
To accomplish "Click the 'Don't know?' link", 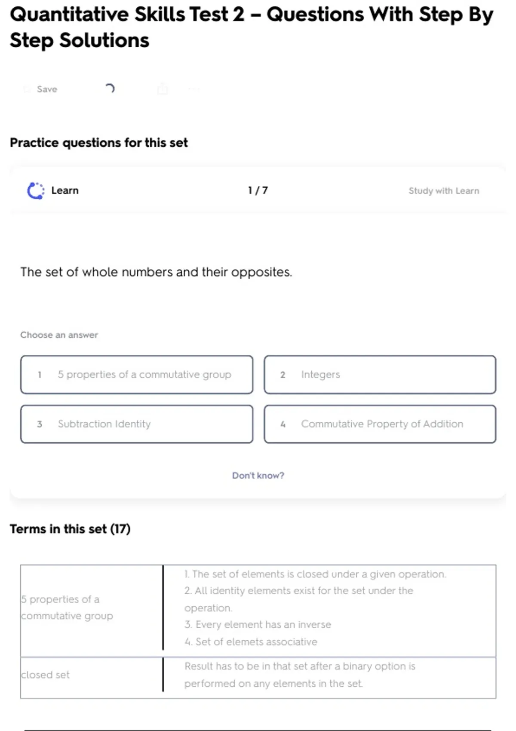I will coord(258,476).
